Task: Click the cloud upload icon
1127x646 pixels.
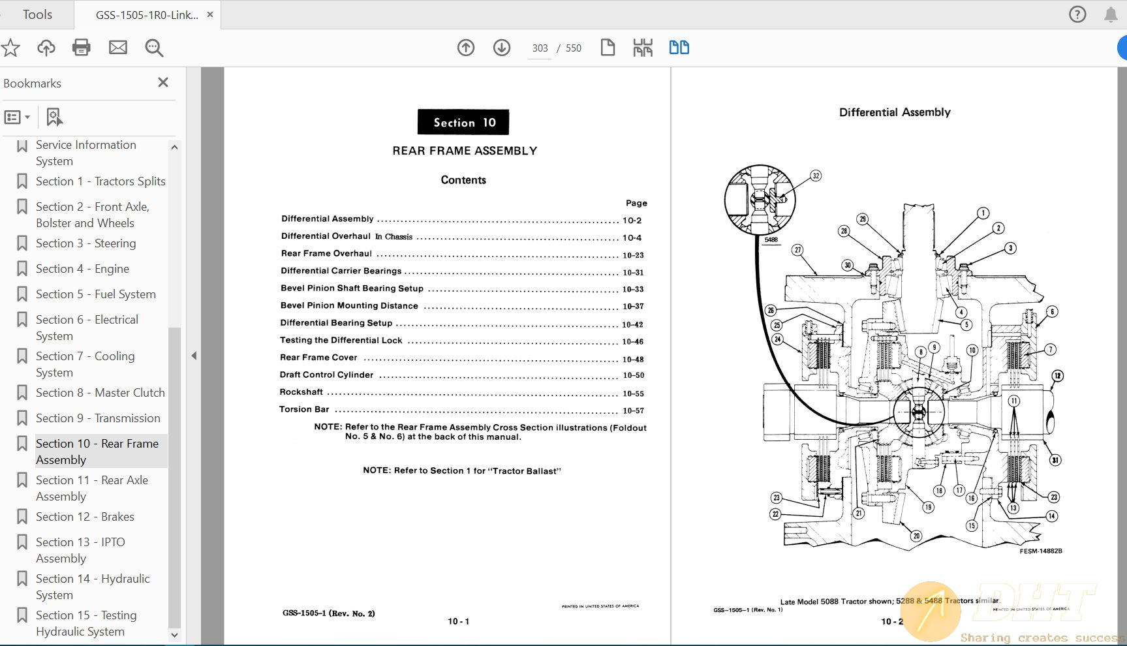Action: pyautogui.click(x=46, y=48)
